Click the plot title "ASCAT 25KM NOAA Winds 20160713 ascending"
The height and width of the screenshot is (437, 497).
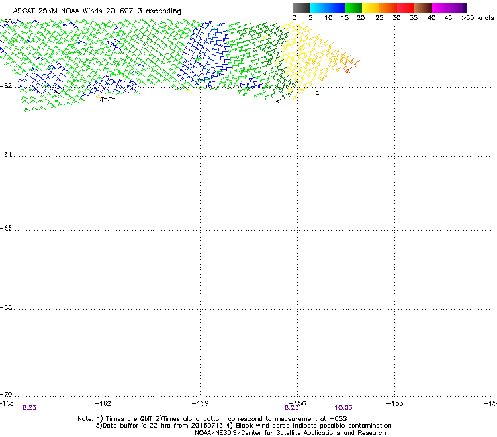97,11
